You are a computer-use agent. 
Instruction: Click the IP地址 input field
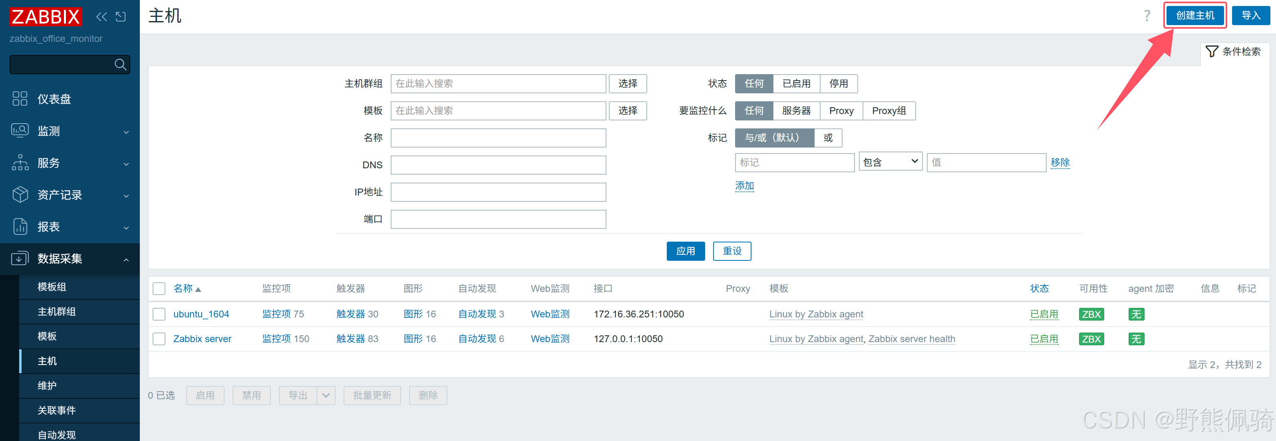[498, 192]
